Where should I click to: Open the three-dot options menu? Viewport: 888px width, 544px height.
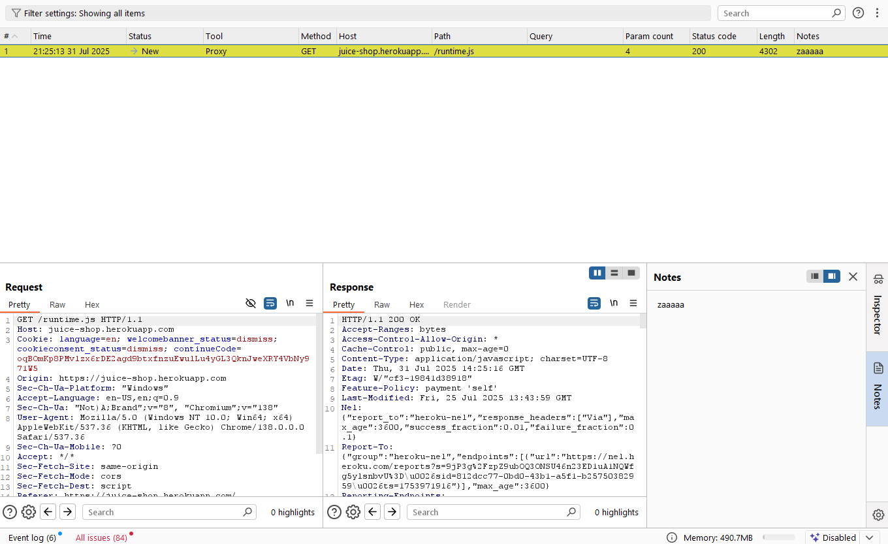(x=877, y=13)
